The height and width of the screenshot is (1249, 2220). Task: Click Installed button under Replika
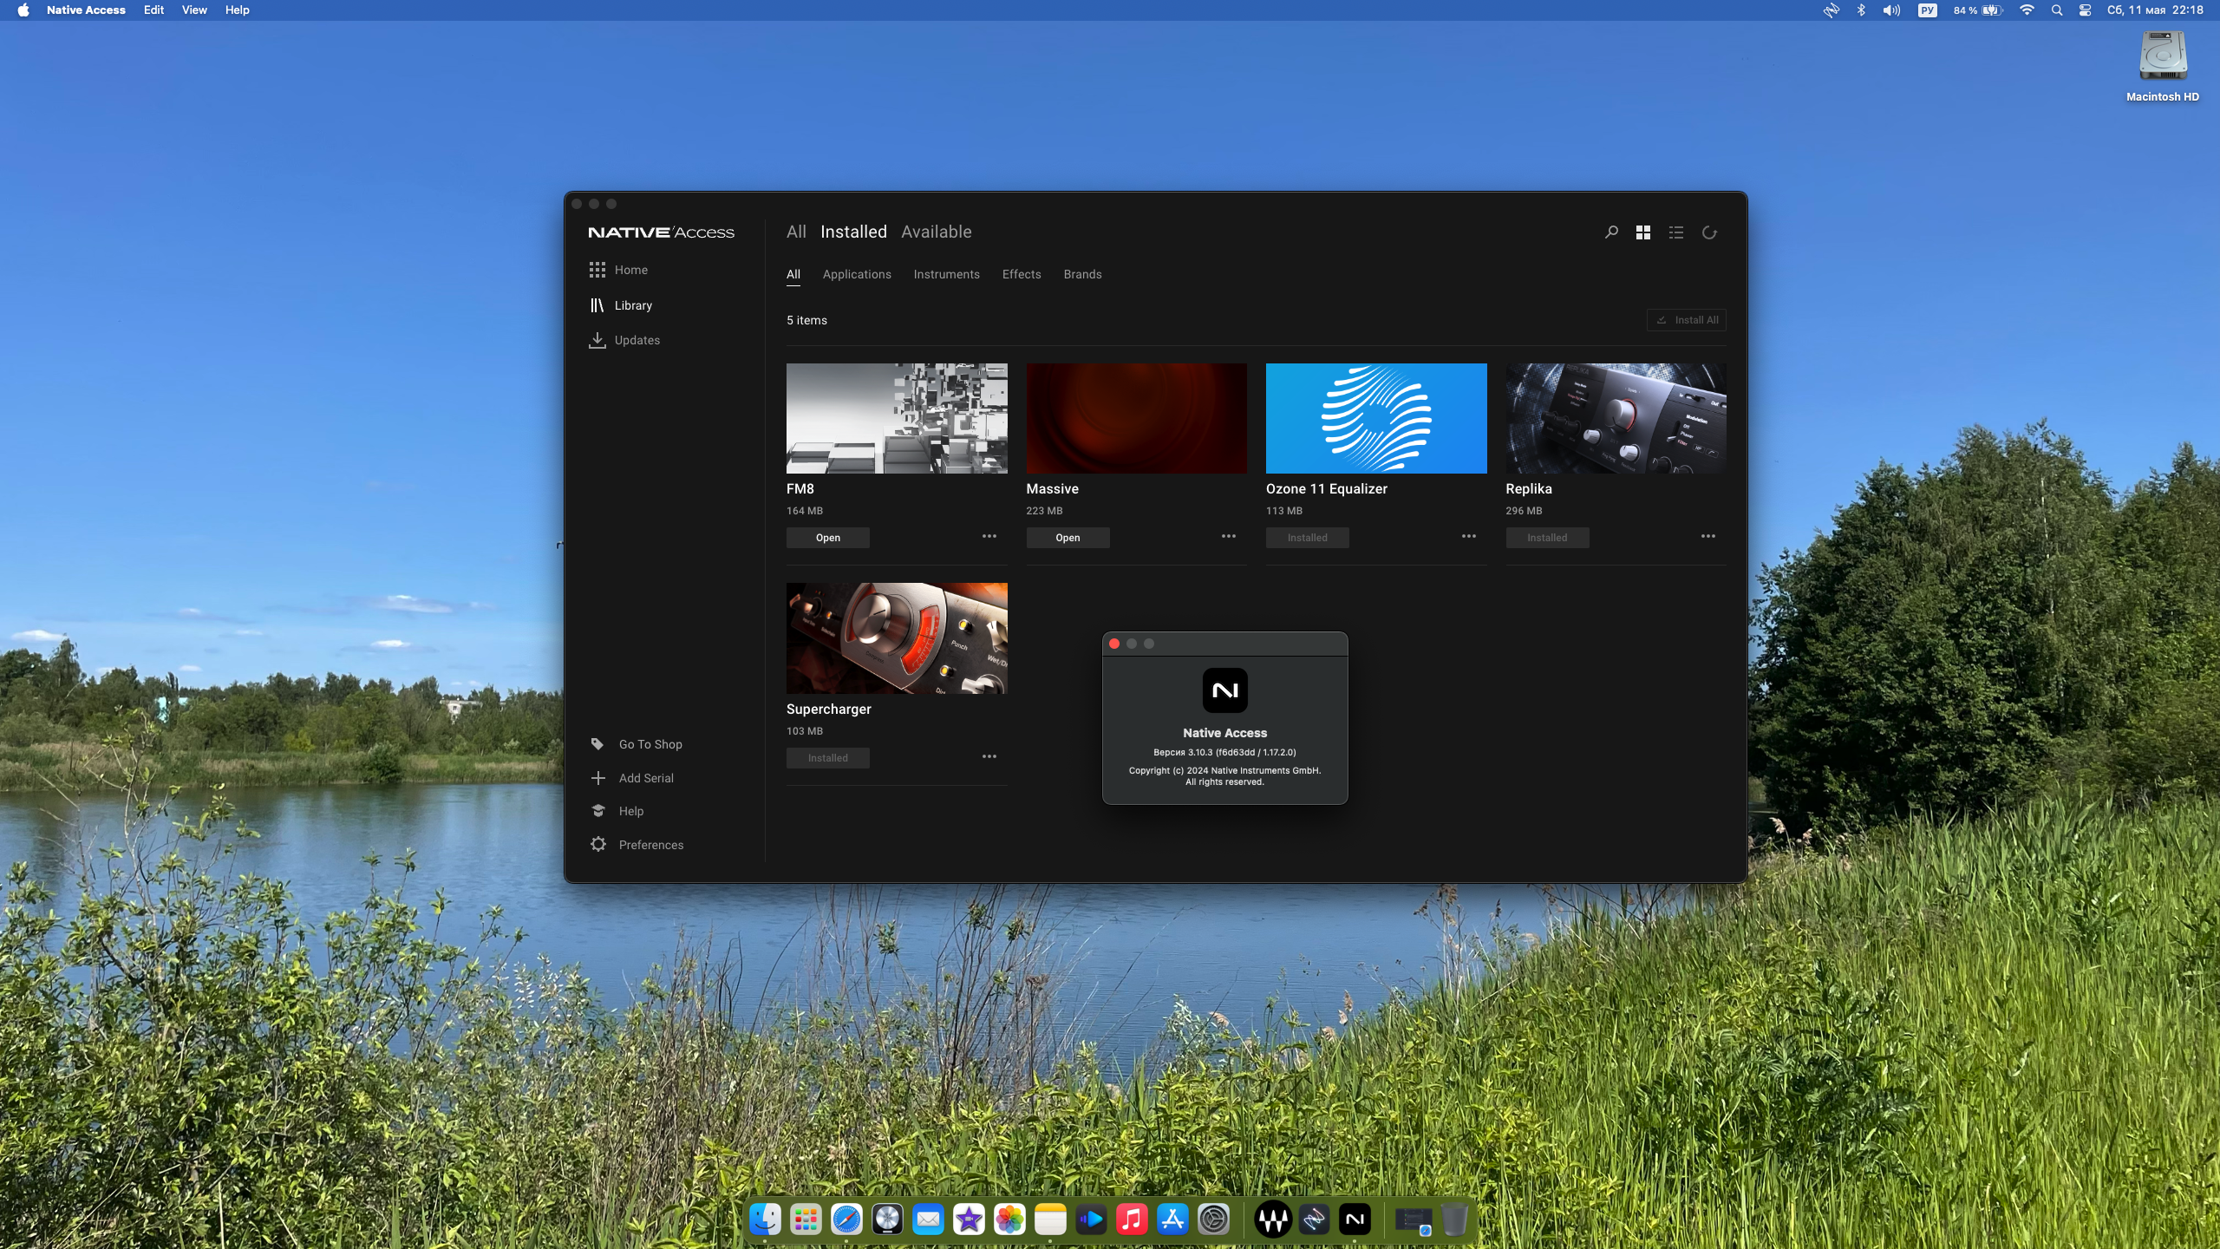1547,538
